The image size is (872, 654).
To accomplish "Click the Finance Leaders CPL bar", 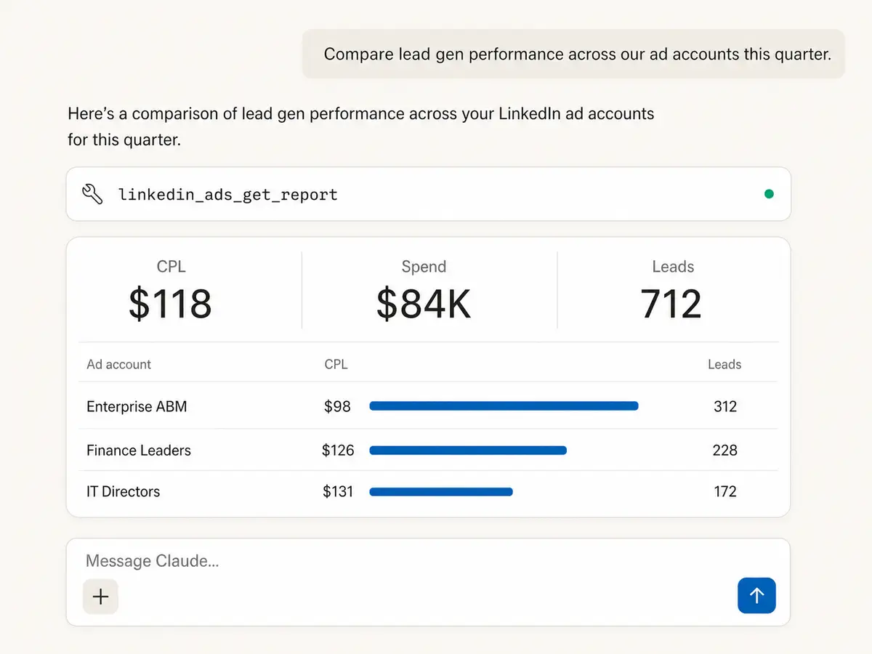I will [x=468, y=451].
